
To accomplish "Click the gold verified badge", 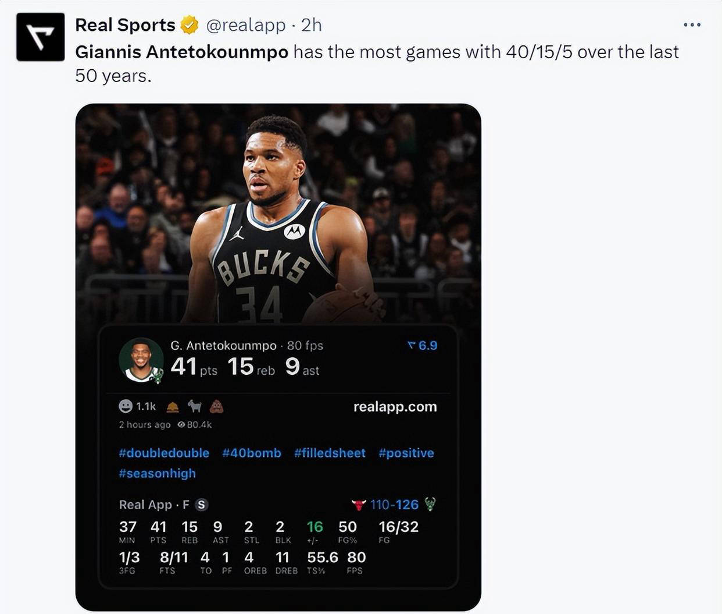I will [x=189, y=26].
